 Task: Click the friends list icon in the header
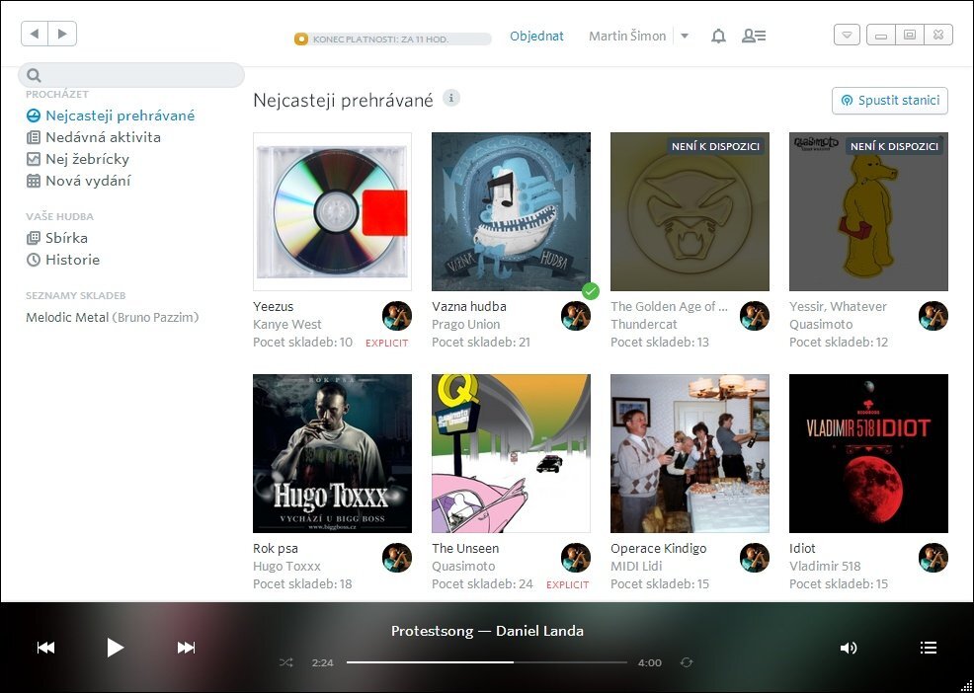[755, 36]
